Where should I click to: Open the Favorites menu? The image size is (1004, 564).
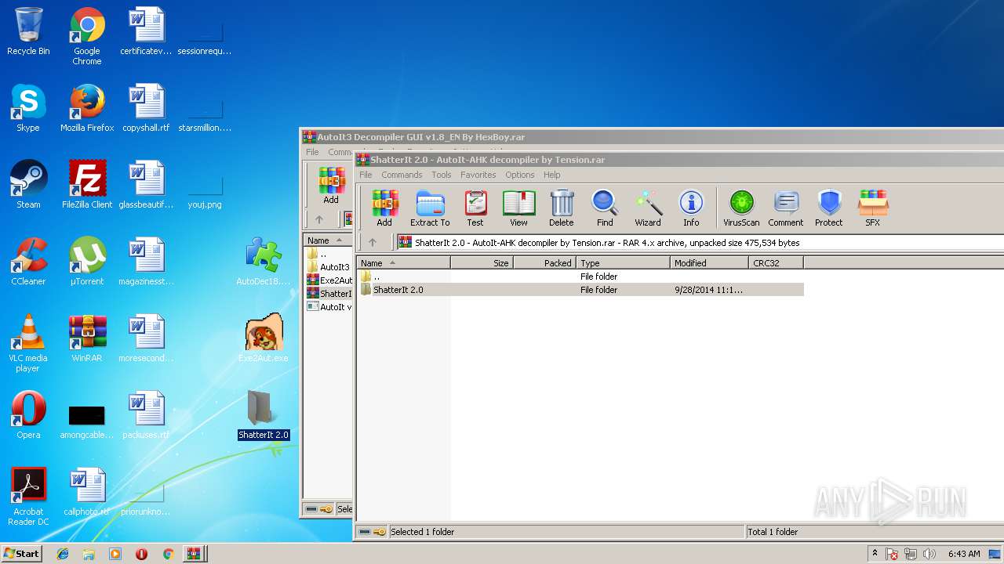[x=478, y=175]
